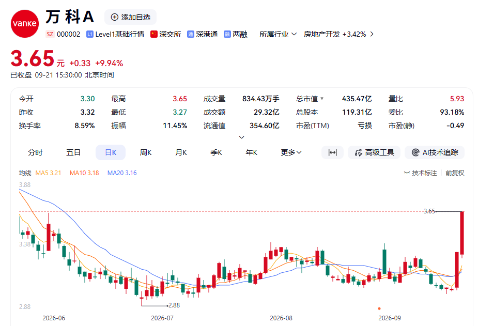
Task: Click the 深交所 exchange label
Action: pos(170,34)
